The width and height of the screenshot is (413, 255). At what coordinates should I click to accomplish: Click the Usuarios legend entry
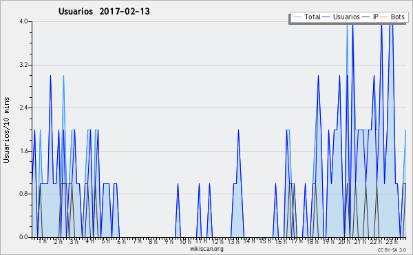[341, 17]
